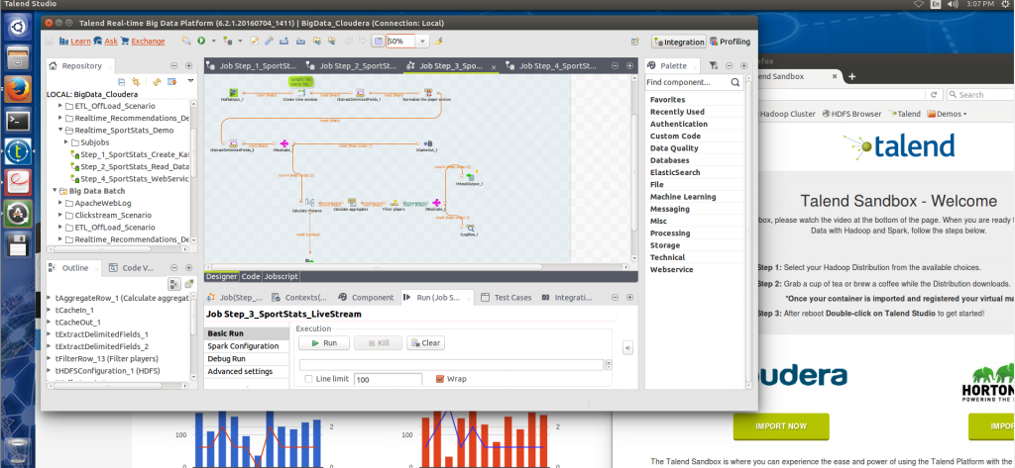The height and width of the screenshot is (468, 1015).
Task: Select the tCacheOut_1 component on canvas
Action: [427, 142]
